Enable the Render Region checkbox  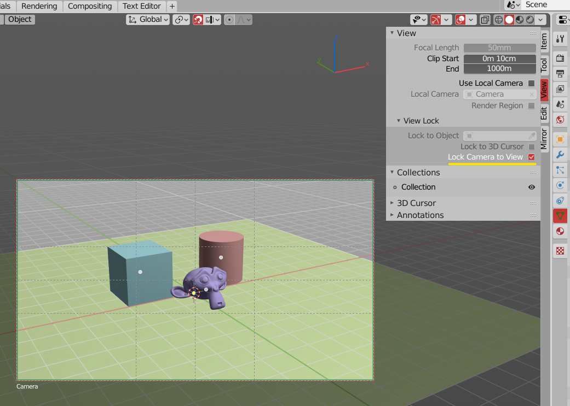532,106
